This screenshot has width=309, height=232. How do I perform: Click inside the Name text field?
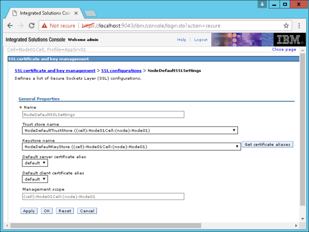point(103,114)
